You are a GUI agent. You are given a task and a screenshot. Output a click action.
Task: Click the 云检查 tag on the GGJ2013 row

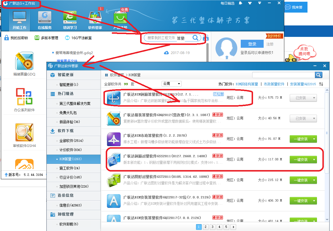[x=218, y=94]
